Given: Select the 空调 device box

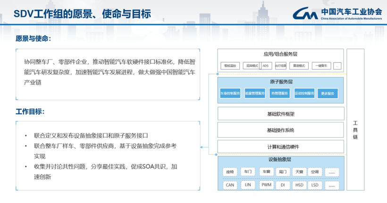Looking at the screenshot, I should 314,172.
